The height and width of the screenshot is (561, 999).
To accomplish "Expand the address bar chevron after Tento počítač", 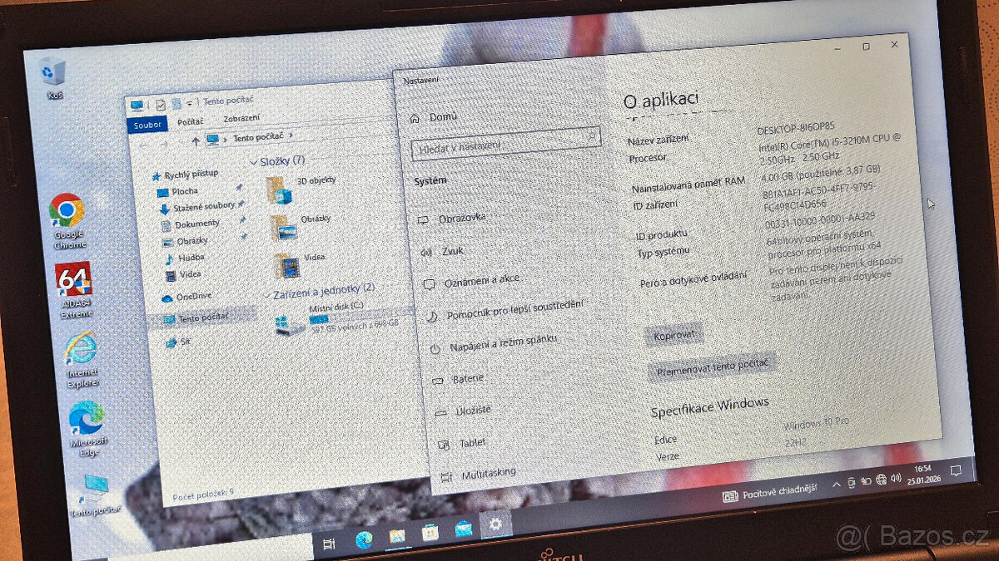I will coord(291,134).
